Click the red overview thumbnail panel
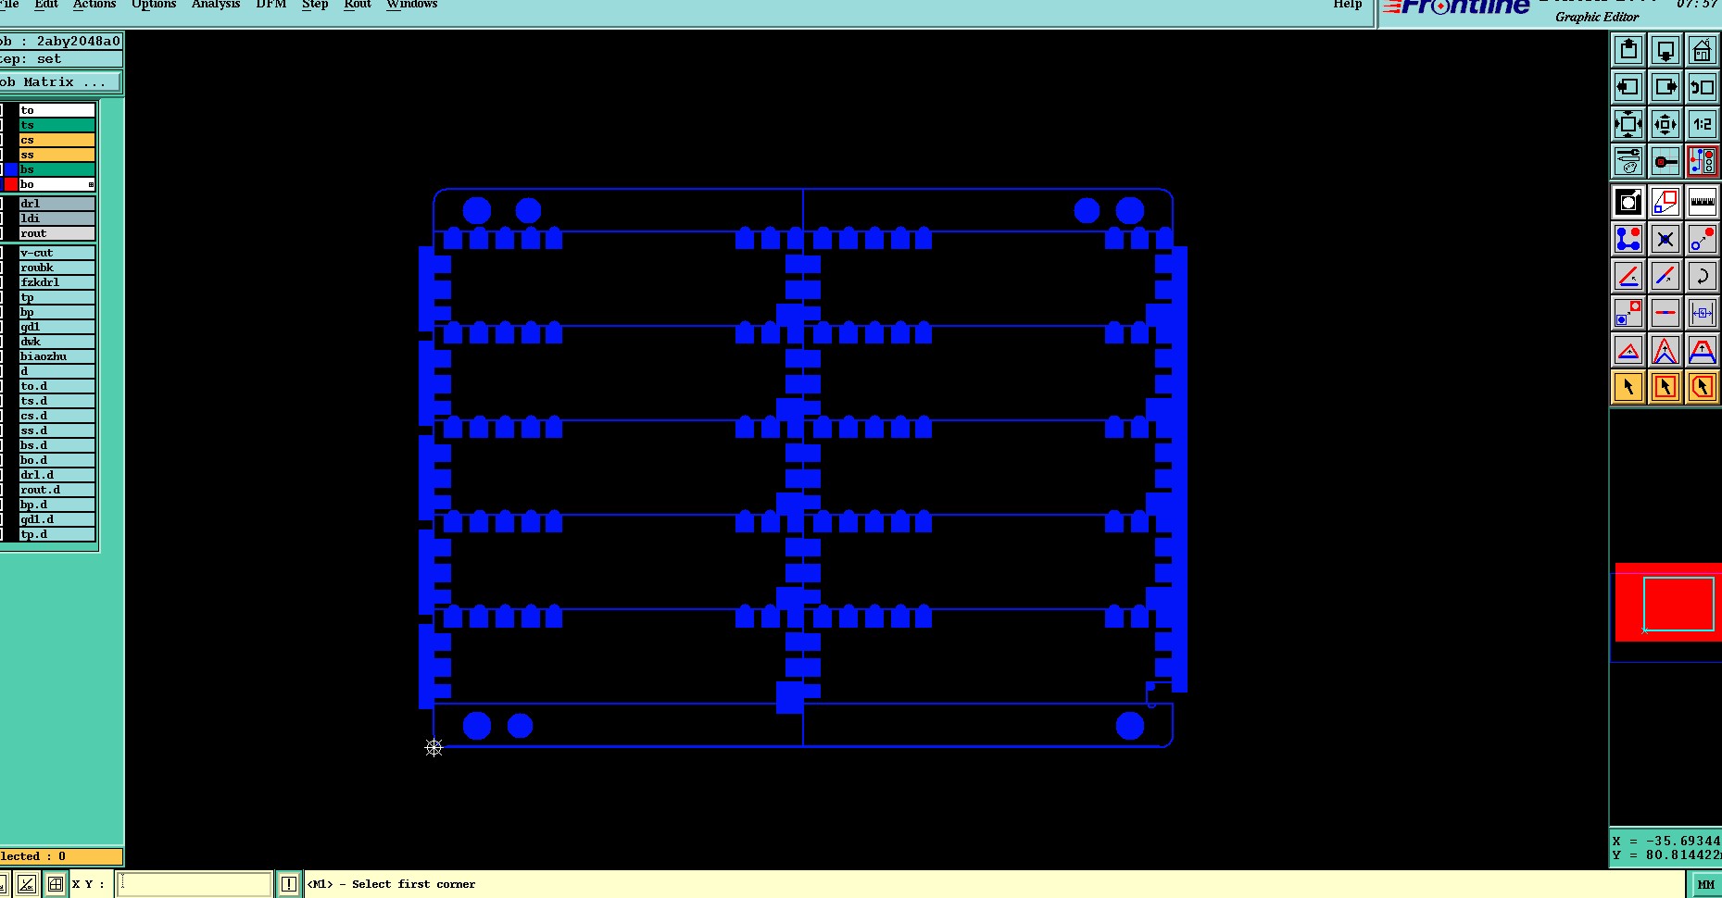Image resolution: width=1722 pixels, height=898 pixels. 1667,603
